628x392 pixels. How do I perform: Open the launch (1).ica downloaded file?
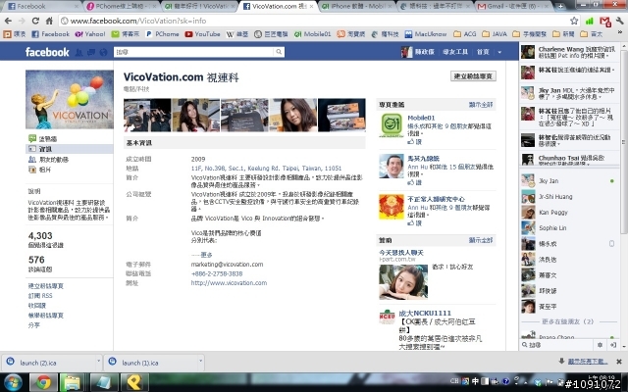[150, 363]
